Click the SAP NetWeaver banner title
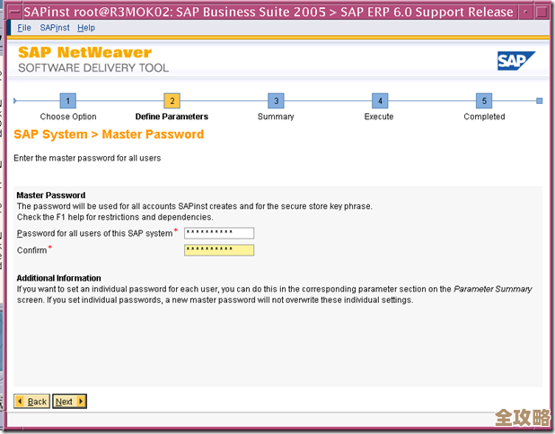555x434 pixels. [x=85, y=53]
